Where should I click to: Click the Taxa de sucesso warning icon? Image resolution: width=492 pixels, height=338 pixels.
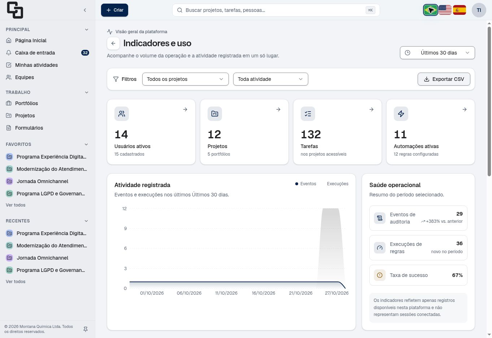(380, 275)
